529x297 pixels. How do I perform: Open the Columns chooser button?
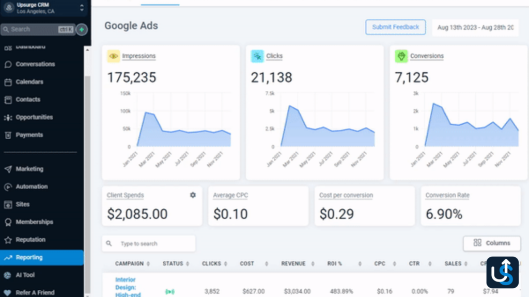coord(492,243)
